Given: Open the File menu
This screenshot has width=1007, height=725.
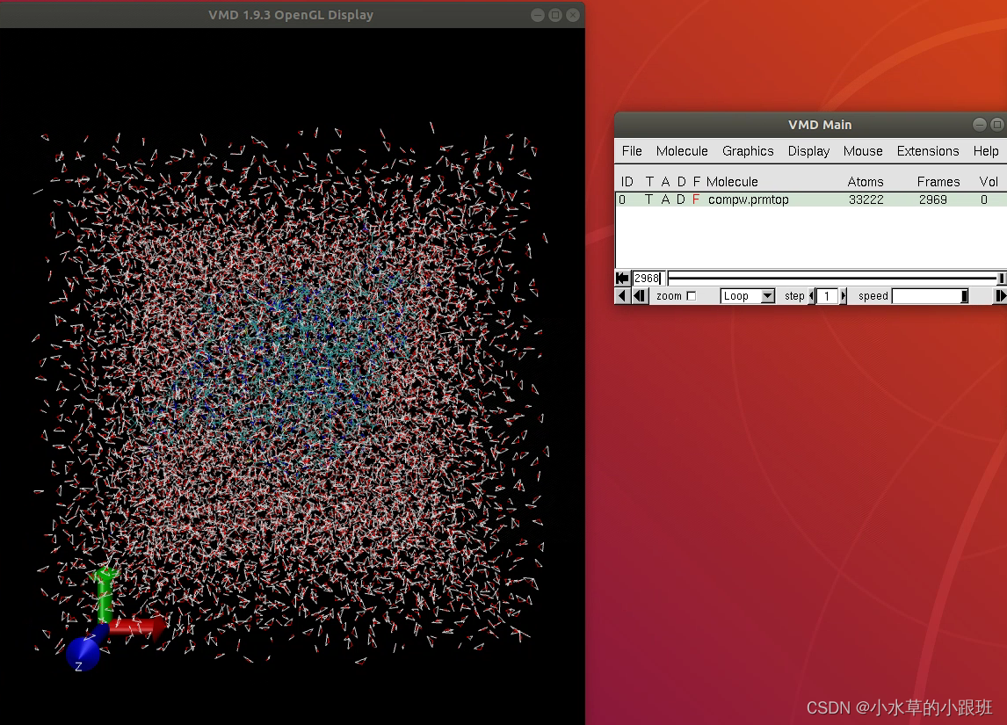Looking at the screenshot, I should 631,151.
